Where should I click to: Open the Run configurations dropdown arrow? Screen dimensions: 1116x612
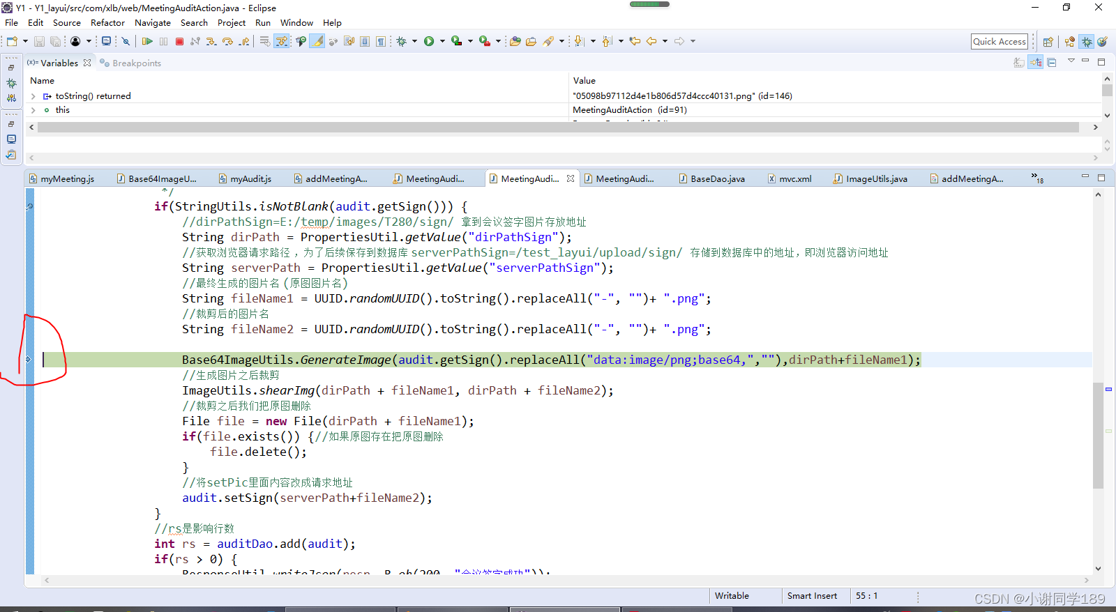(442, 41)
